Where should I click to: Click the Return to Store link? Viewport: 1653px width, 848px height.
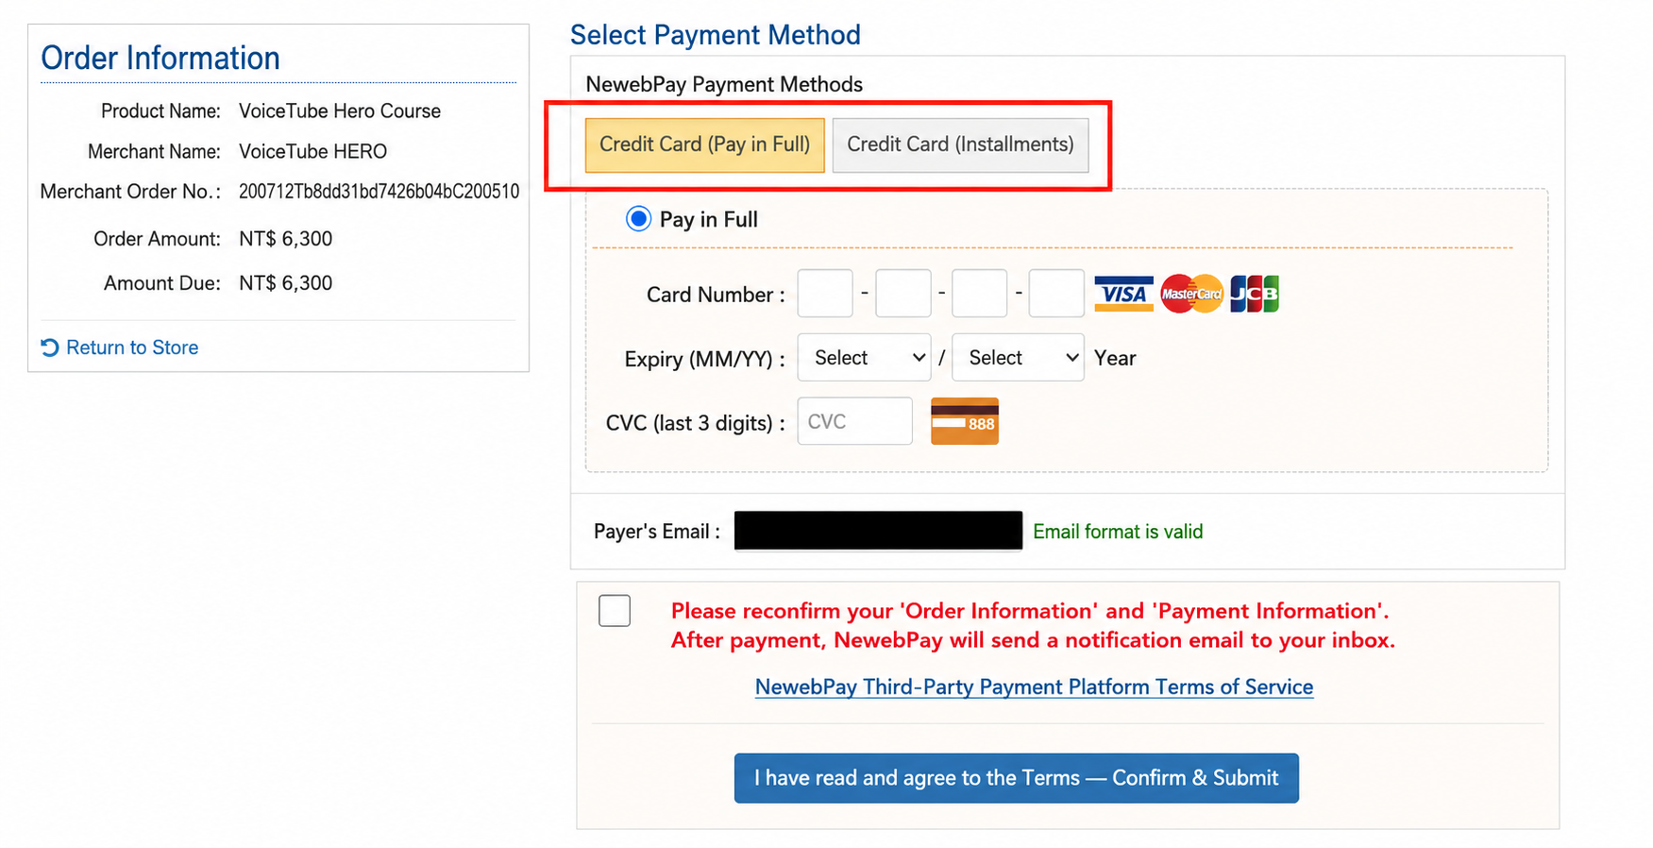132,348
